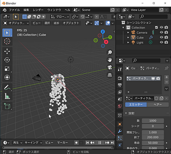Open ウィンドウ menu
This screenshot has height=154, width=171.
pyautogui.click(x=54, y=10)
